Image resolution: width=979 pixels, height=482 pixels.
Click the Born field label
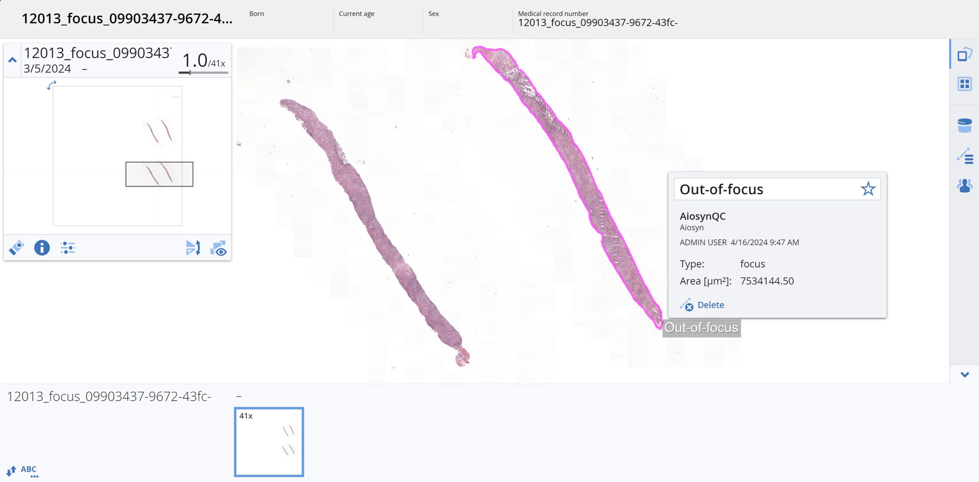tap(257, 13)
